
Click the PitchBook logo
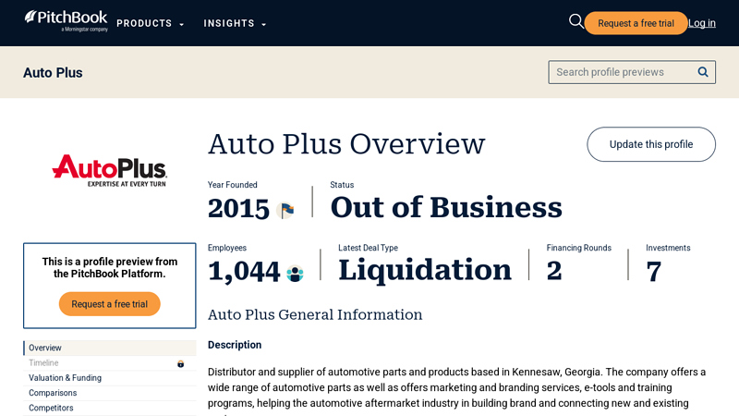[x=66, y=21]
